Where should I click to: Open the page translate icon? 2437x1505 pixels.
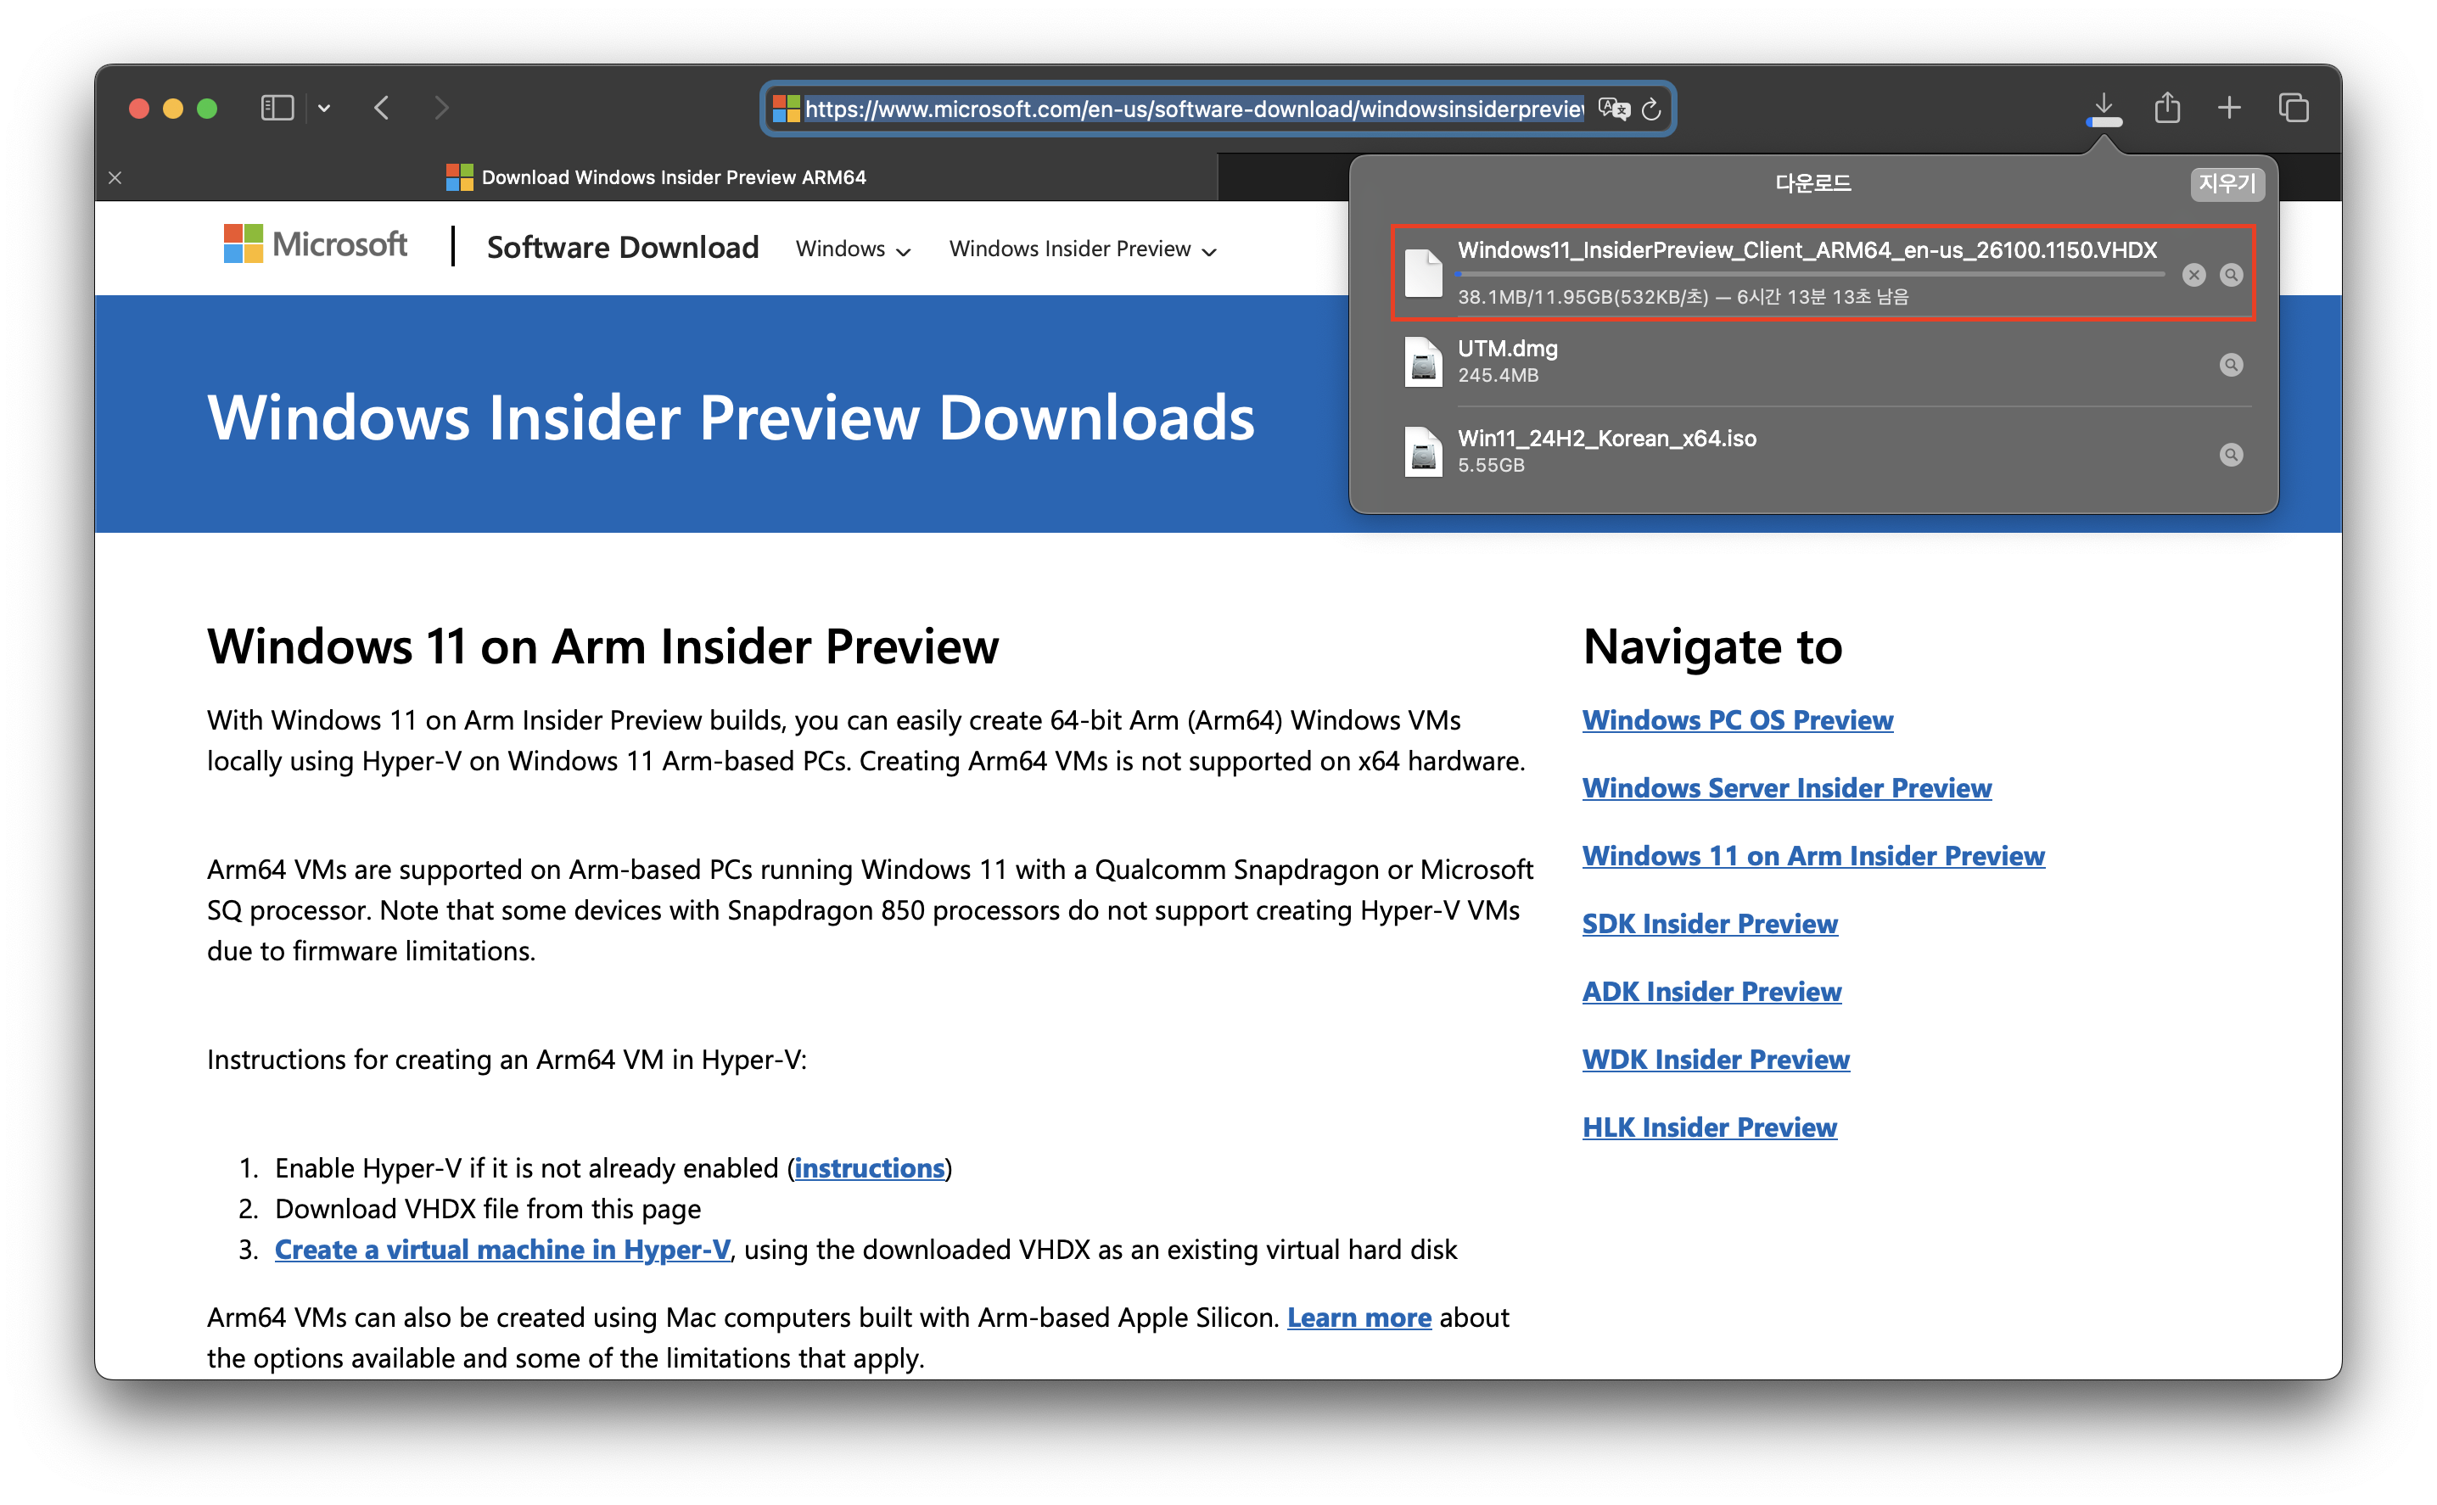pyautogui.click(x=1614, y=109)
